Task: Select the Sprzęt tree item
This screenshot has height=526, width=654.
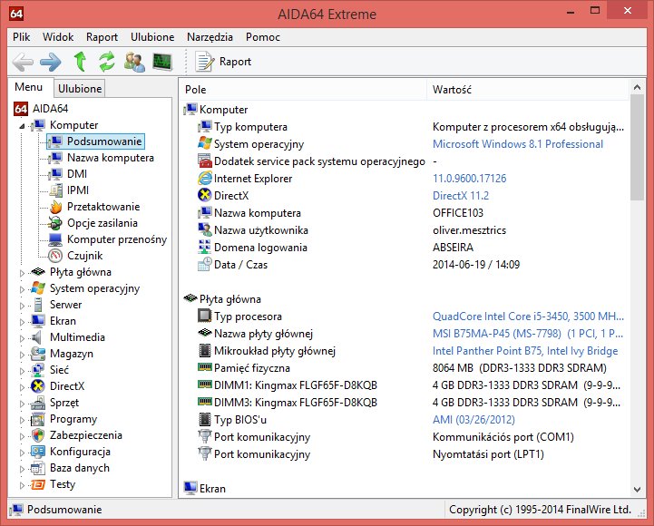Action: [64, 403]
